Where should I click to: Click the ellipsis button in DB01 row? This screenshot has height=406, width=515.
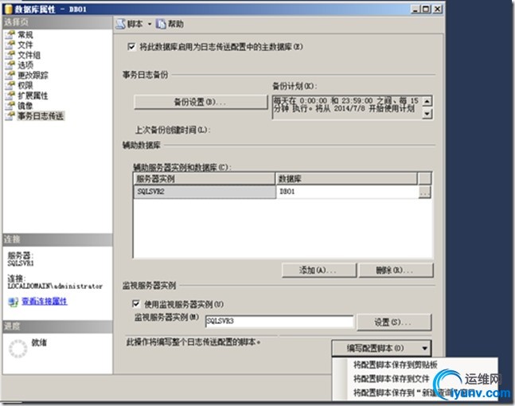pyautogui.click(x=425, y=192)
